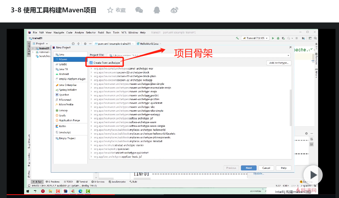Hide the Project panel with minus icon
This screenshot has width=339, height=198.
(x=90, y=44)
